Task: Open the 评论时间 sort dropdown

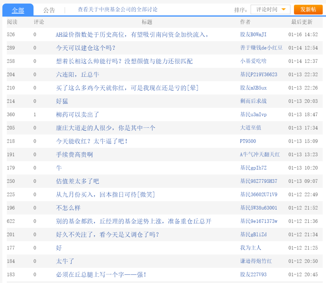Action: pyautogui.click(x=270, y=10)
